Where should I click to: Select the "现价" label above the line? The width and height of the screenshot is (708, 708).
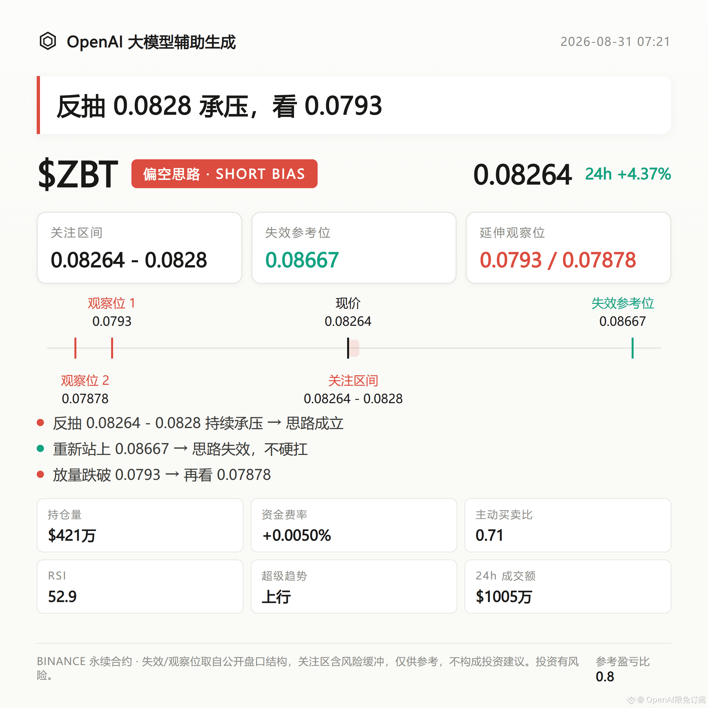pos(348,303)
